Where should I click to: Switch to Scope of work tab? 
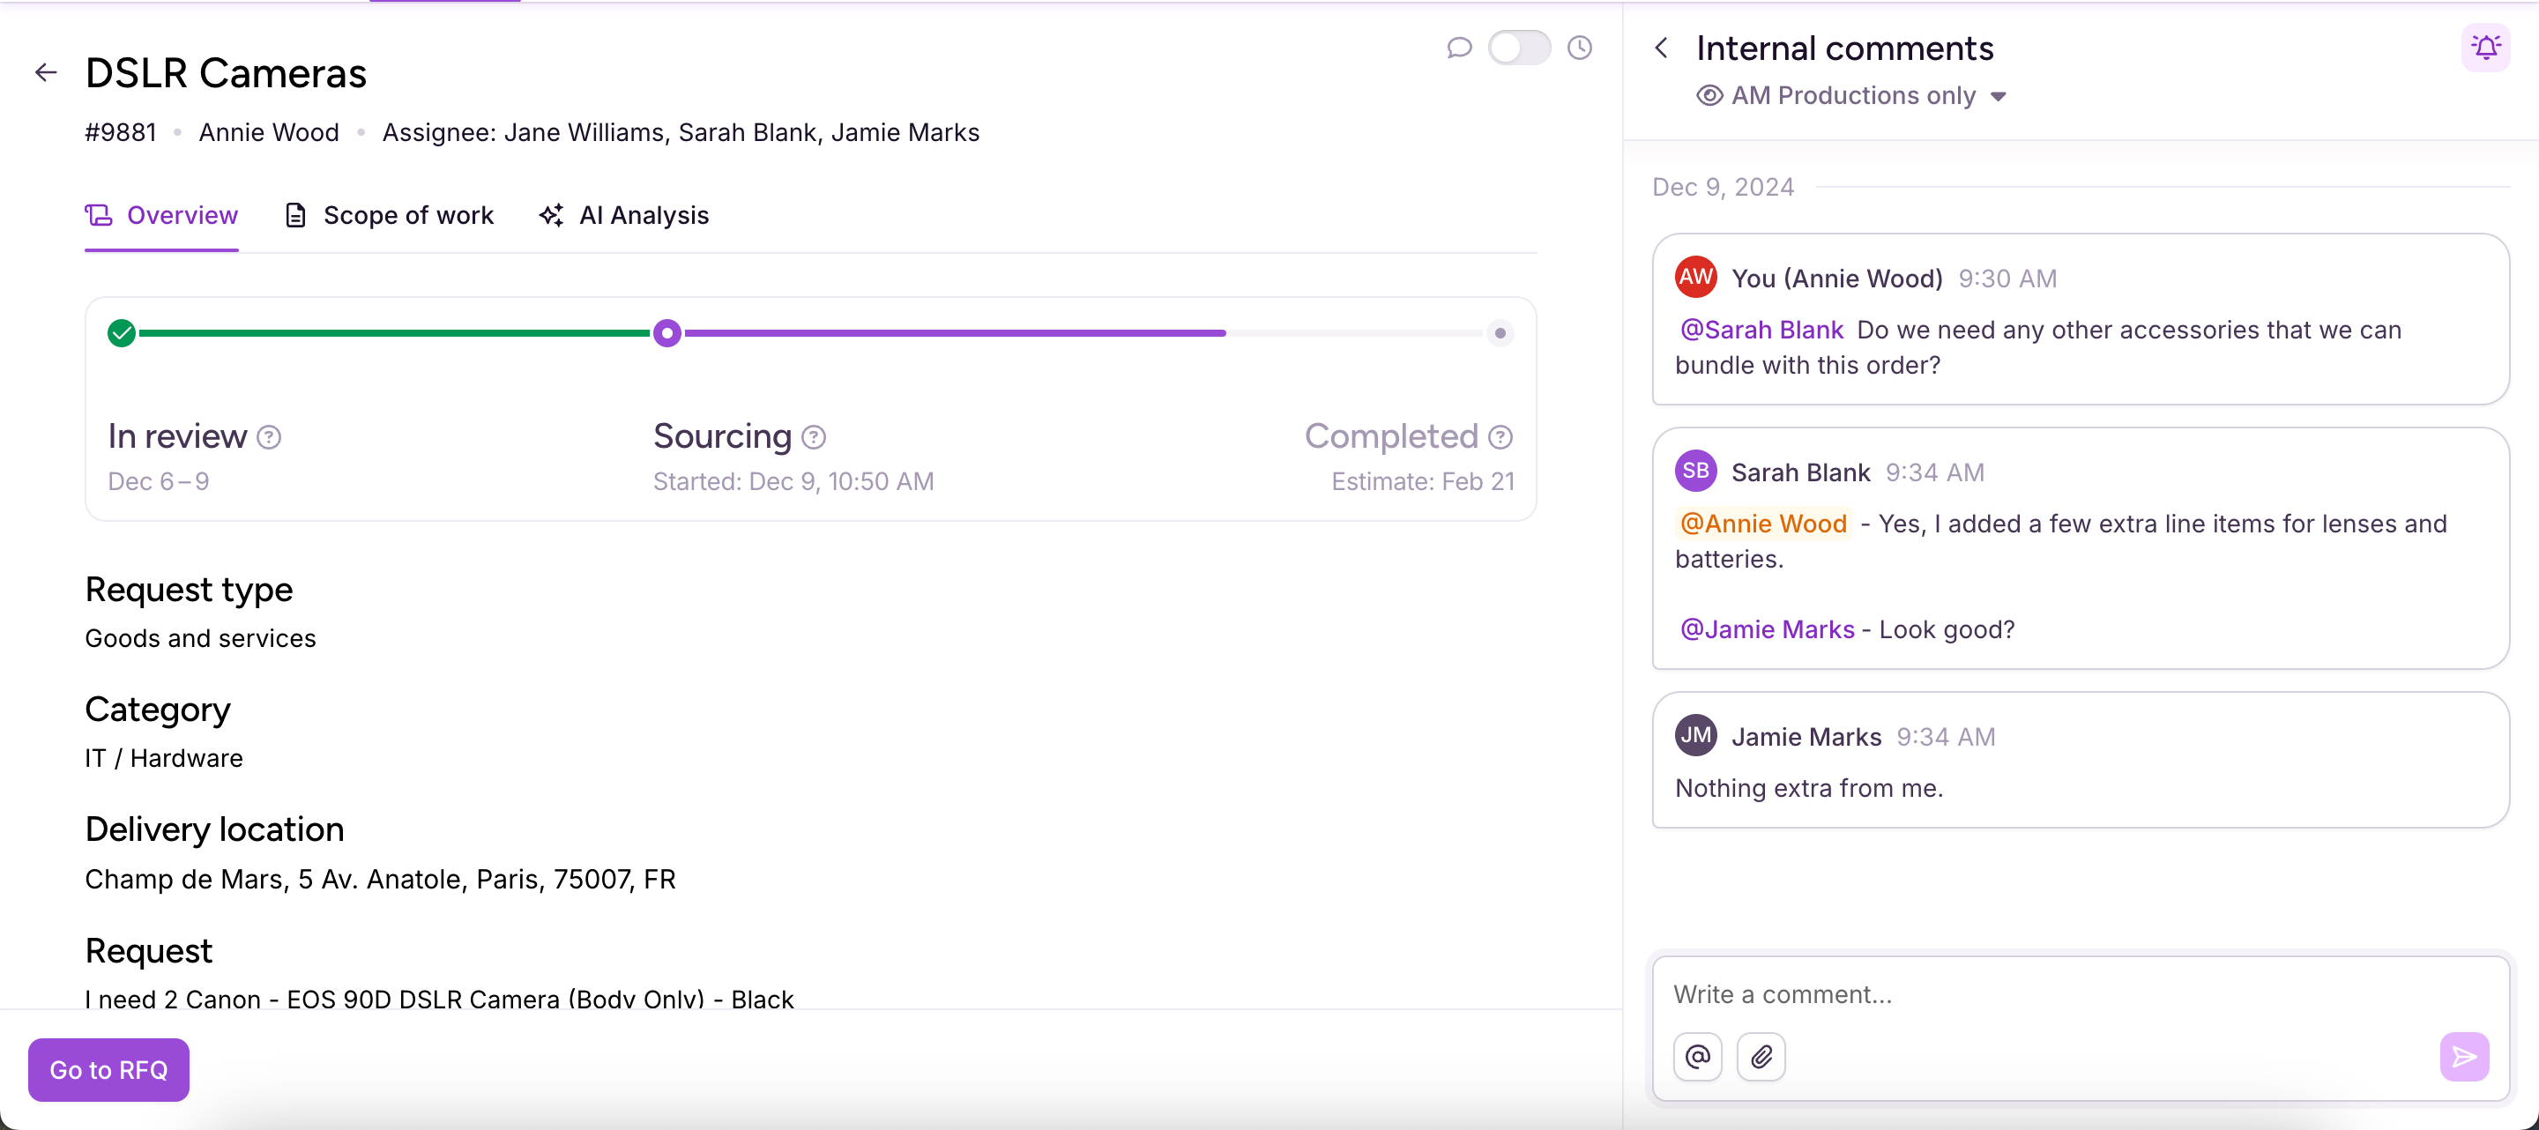click(390, 216)
